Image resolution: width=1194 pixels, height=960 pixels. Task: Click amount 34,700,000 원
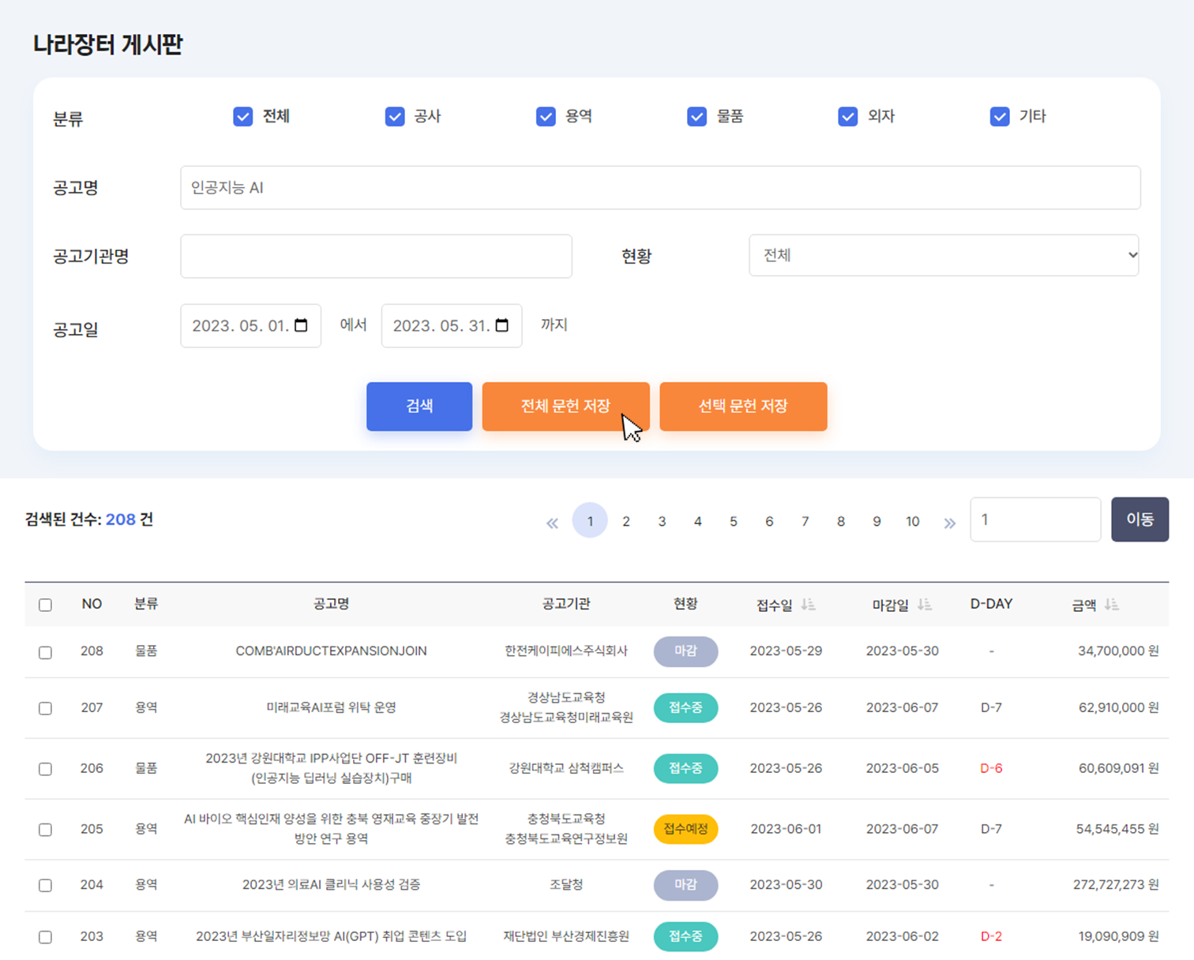(x=1118, y=651)
